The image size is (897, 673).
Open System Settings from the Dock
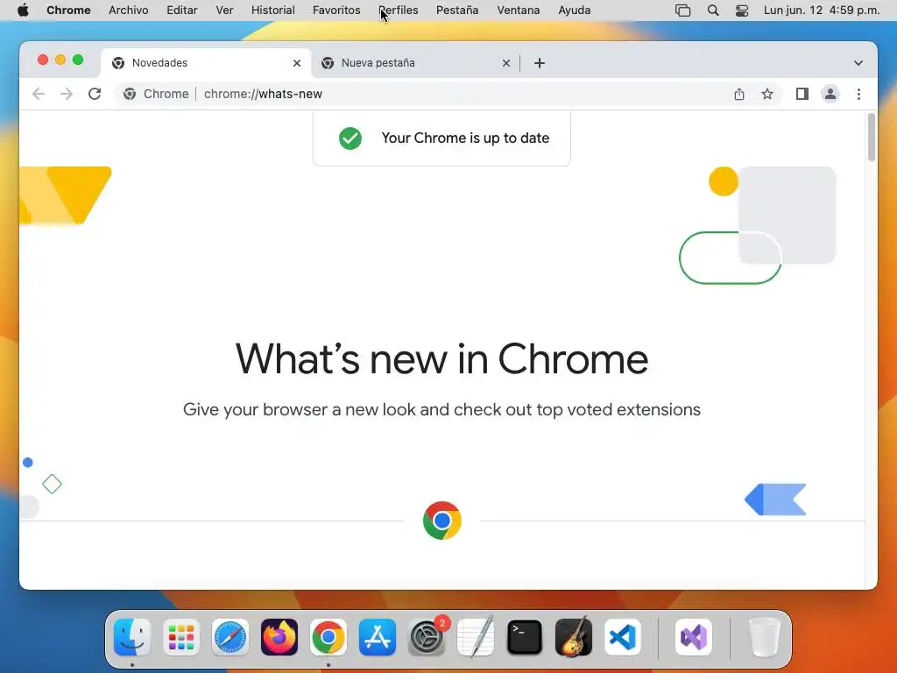coord(427,637)
